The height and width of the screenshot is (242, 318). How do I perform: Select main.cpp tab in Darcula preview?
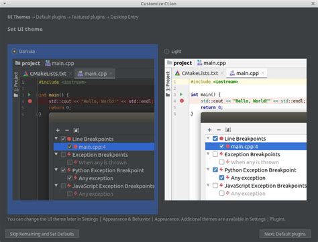pos(95,74)
